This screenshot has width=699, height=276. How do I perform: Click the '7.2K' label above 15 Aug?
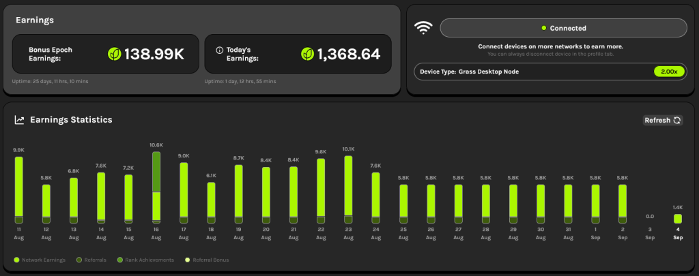pyautogui.click(x=128, y=168)
